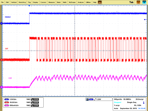Open the Measure menu
This screenshot has height=111, width=148.
51,2
